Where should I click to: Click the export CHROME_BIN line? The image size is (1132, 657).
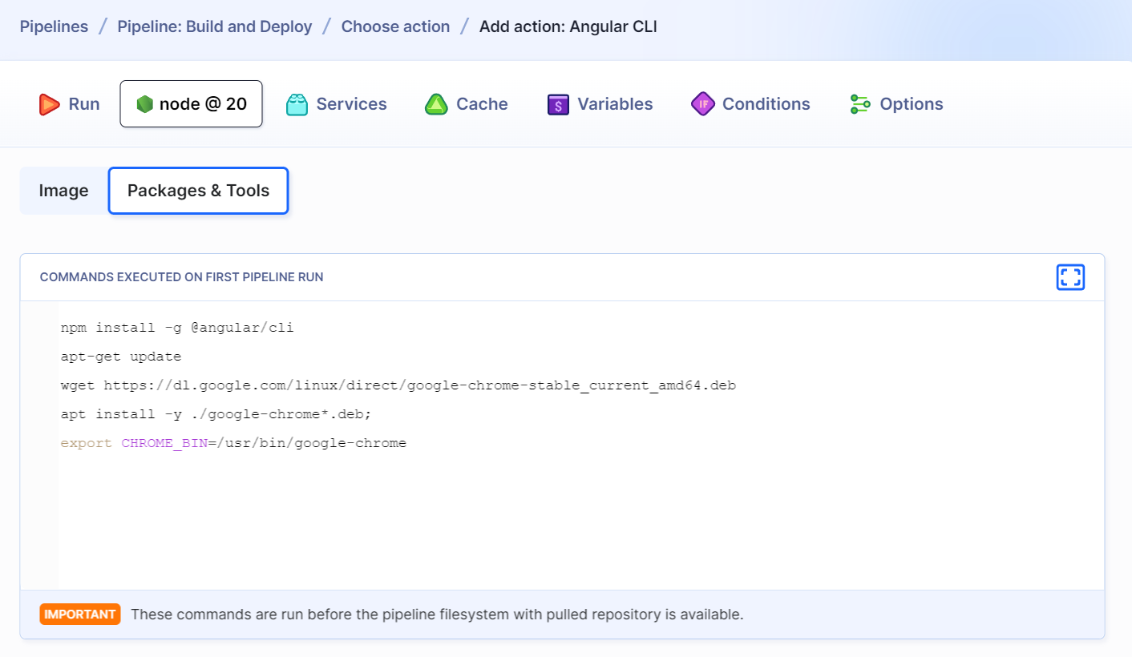coord(233,443)
